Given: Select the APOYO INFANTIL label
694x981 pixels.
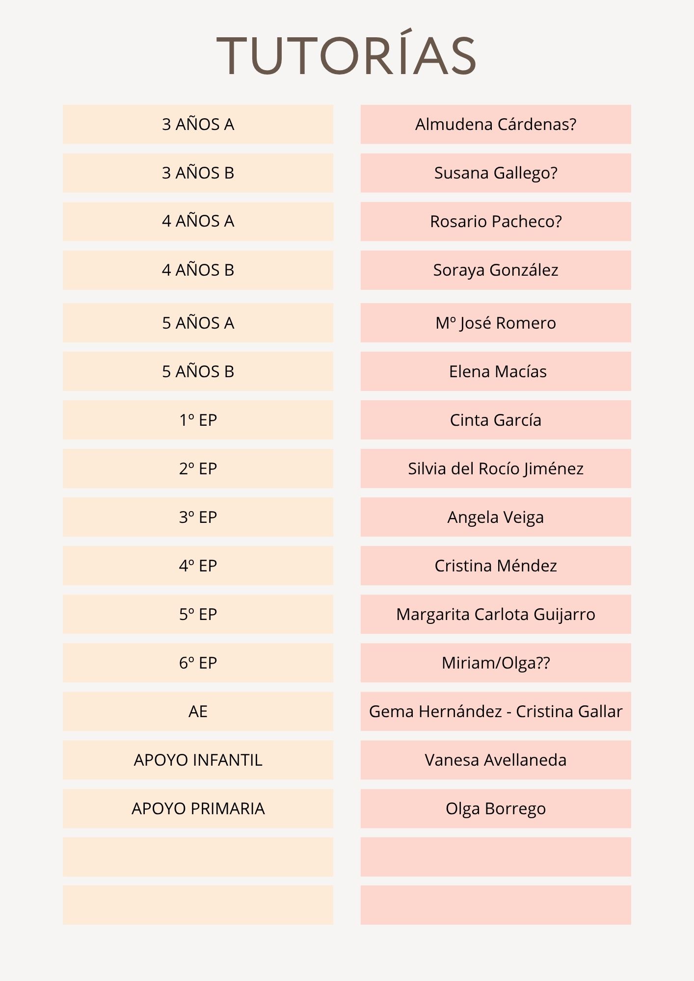Looking at the screenshot, I should click(x=198, y=760).
